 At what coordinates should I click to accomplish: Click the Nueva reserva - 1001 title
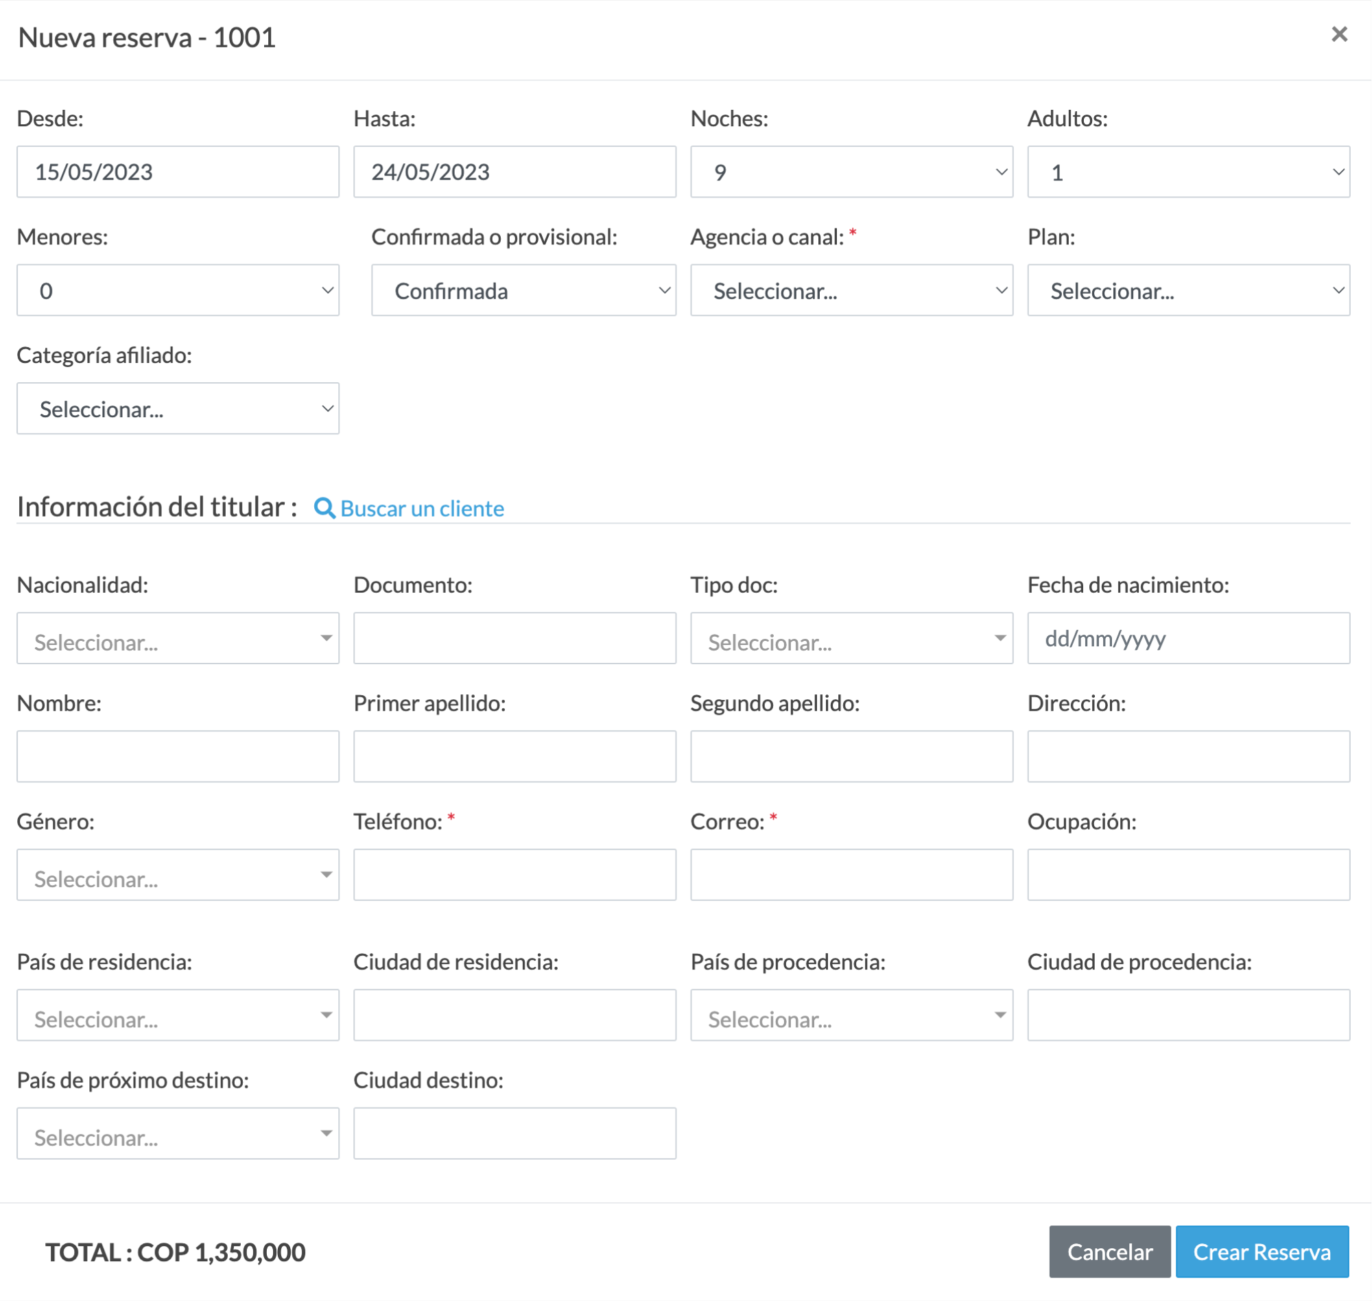147,38
